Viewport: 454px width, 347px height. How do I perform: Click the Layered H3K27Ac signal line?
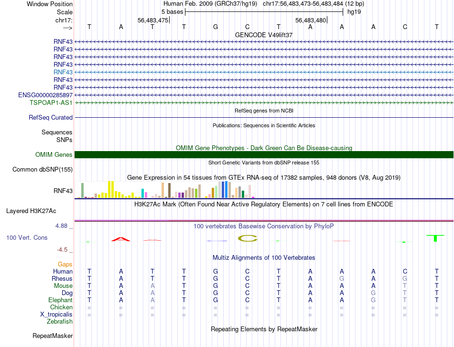point(264,220)
